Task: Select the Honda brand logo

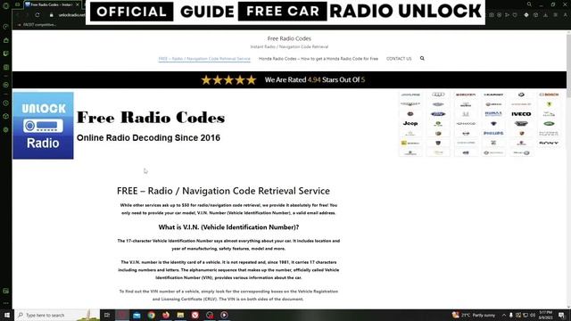Action: click(466, 114)
